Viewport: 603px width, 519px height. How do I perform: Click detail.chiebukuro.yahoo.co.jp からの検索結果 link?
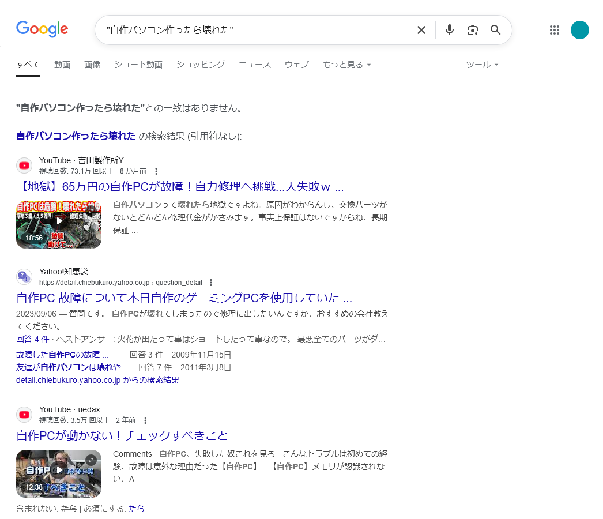[97, 380]
